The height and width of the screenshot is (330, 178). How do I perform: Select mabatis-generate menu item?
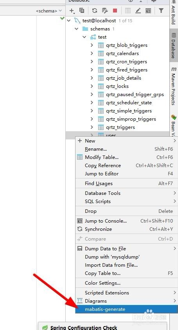(x=126, y=309)
